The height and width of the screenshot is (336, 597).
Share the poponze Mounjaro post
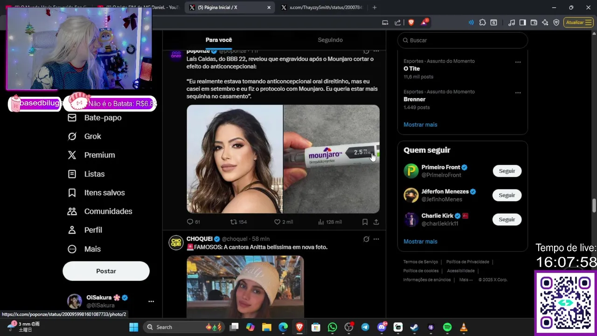(x=376, y=222)
